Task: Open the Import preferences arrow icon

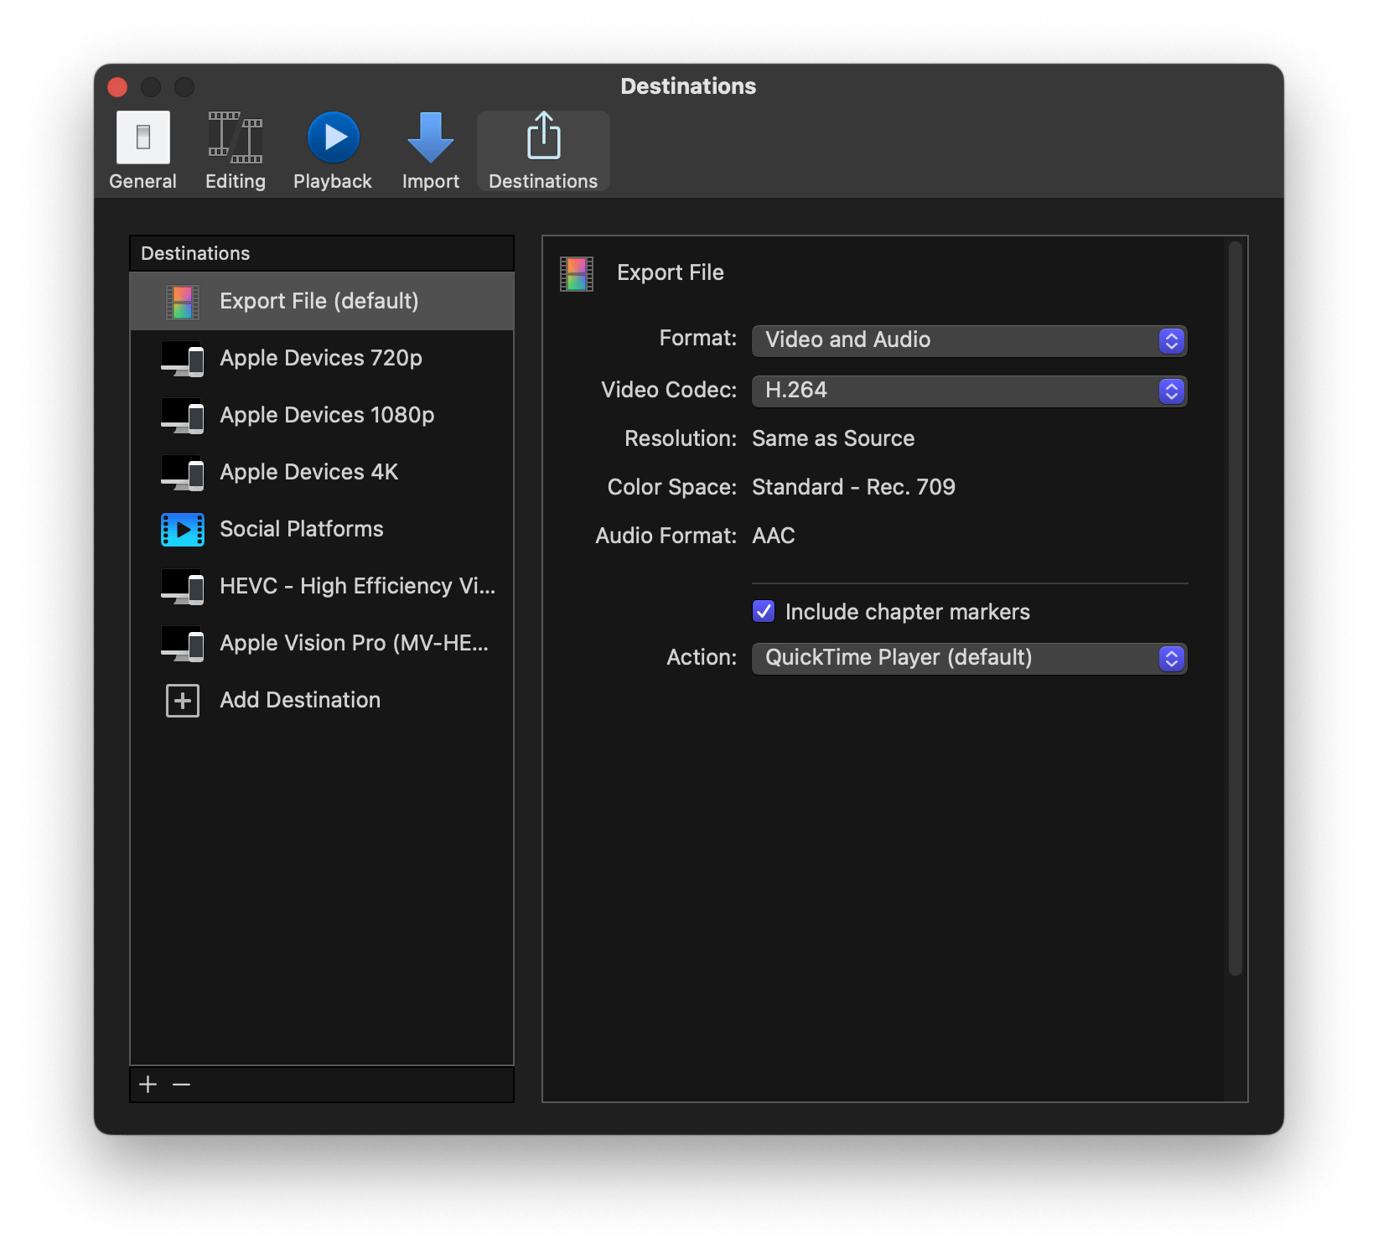Action: click(430, 137)
